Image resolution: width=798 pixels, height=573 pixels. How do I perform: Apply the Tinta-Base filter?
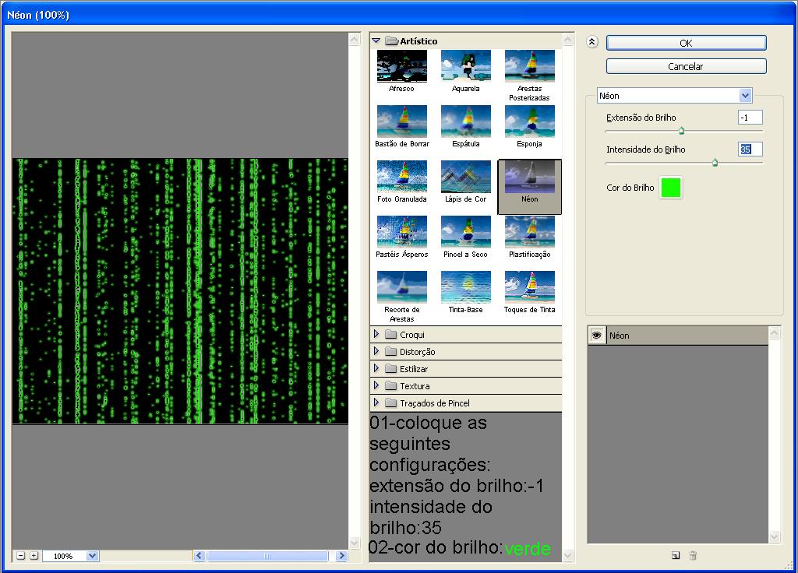(x=465, y=290)
